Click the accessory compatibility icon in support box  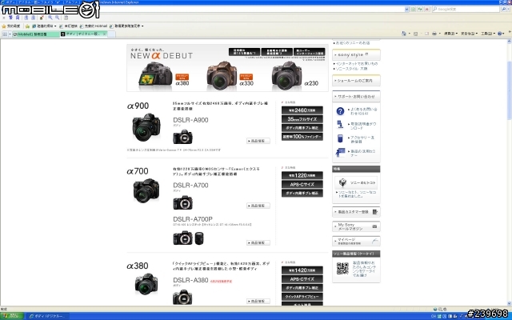pos(340,138)
